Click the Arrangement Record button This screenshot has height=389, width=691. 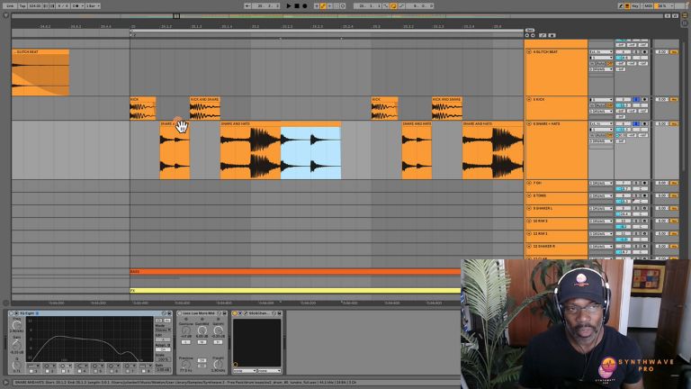point(304,5)
